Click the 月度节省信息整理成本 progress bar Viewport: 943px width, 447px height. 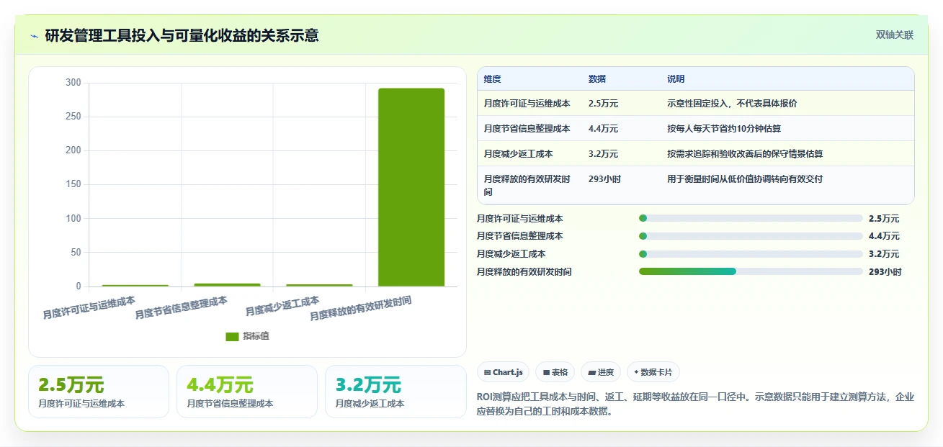click(751, 236)
